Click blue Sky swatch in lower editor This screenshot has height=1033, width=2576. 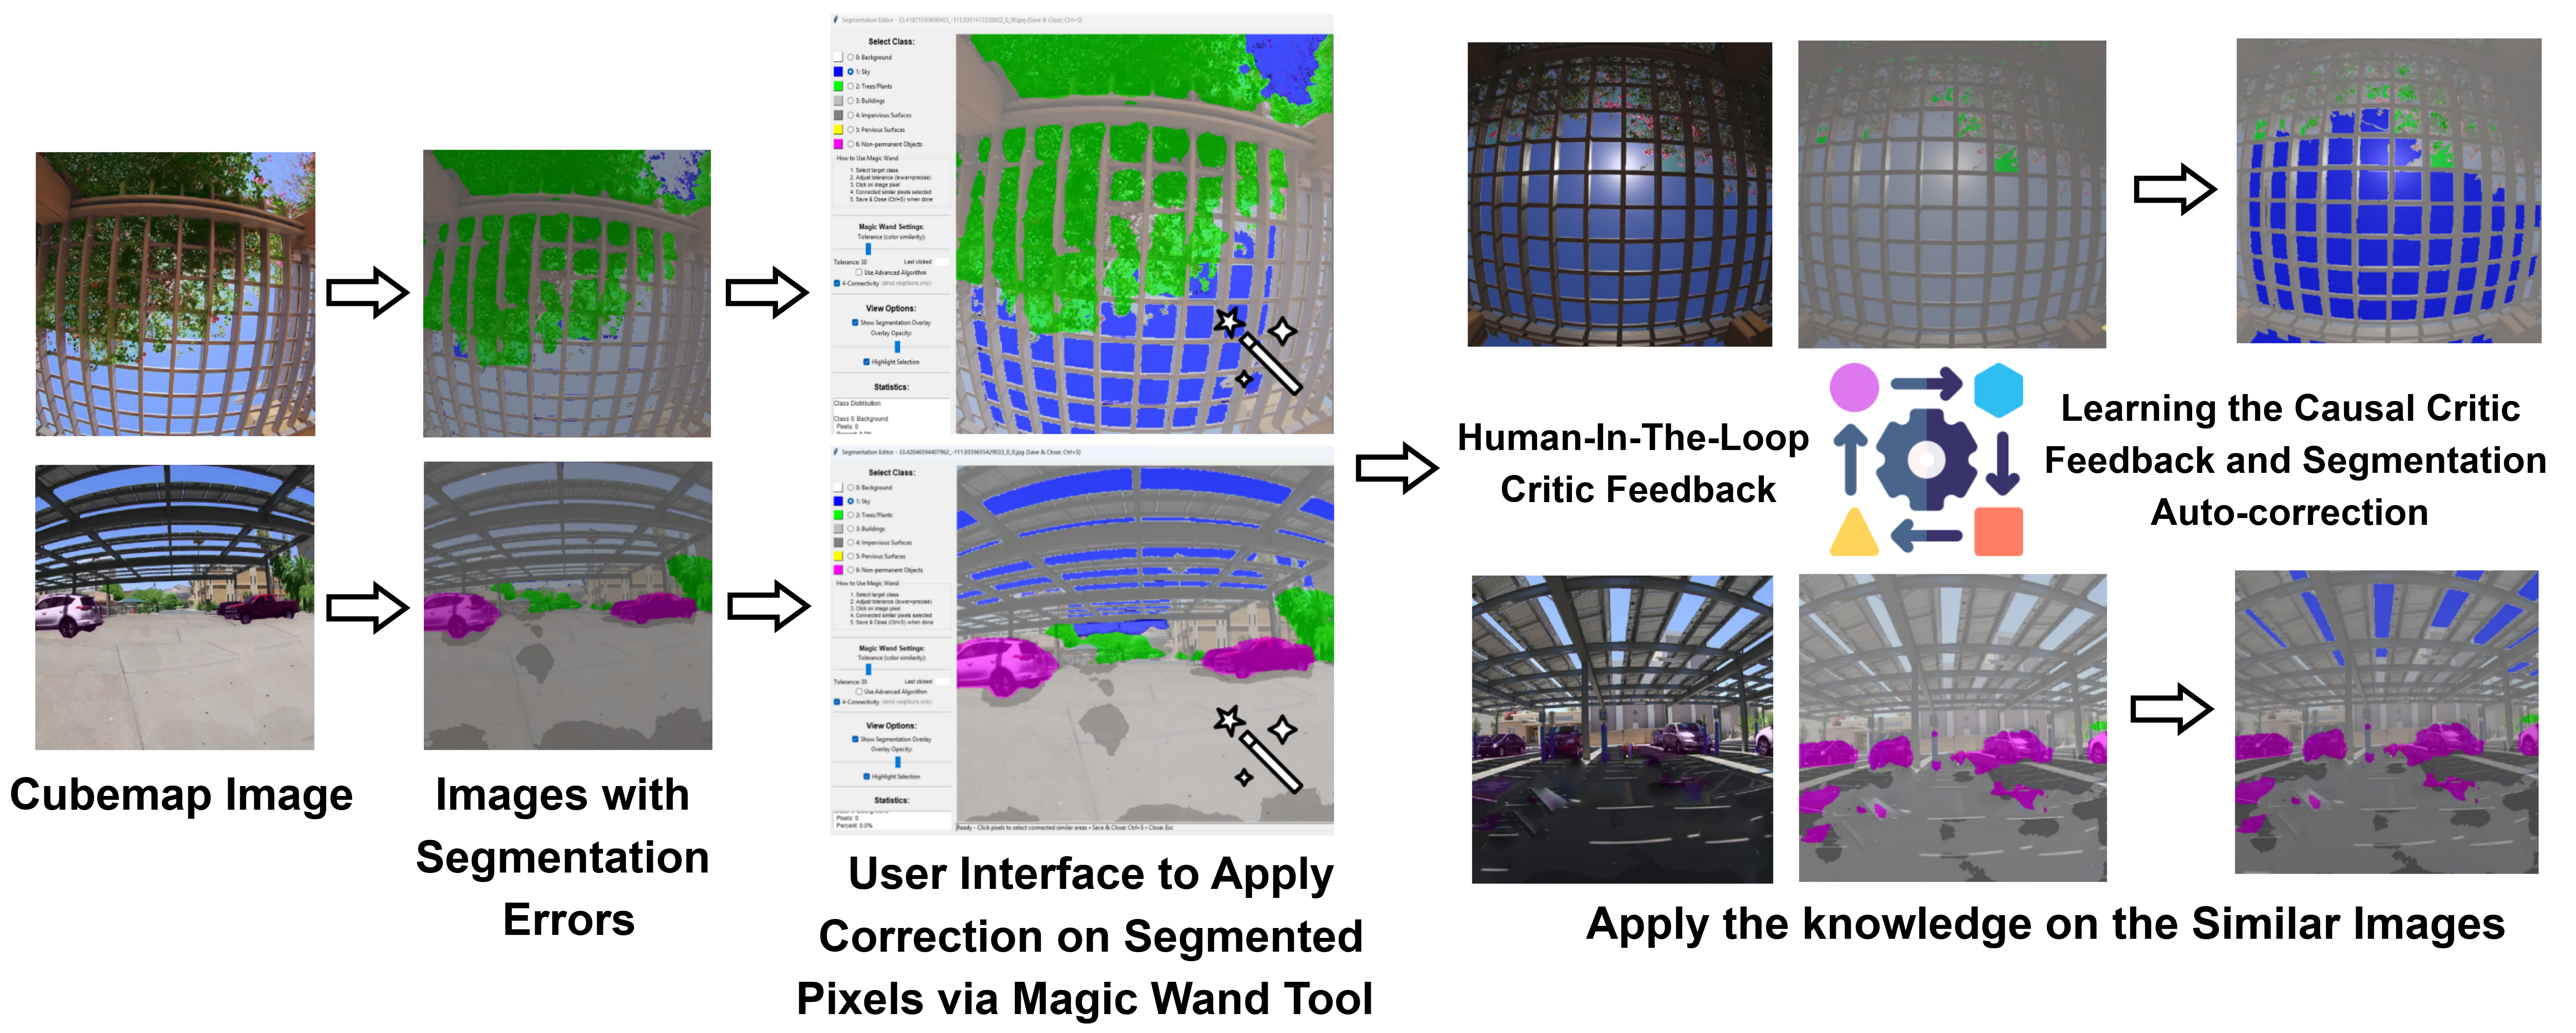click(838, 501)
